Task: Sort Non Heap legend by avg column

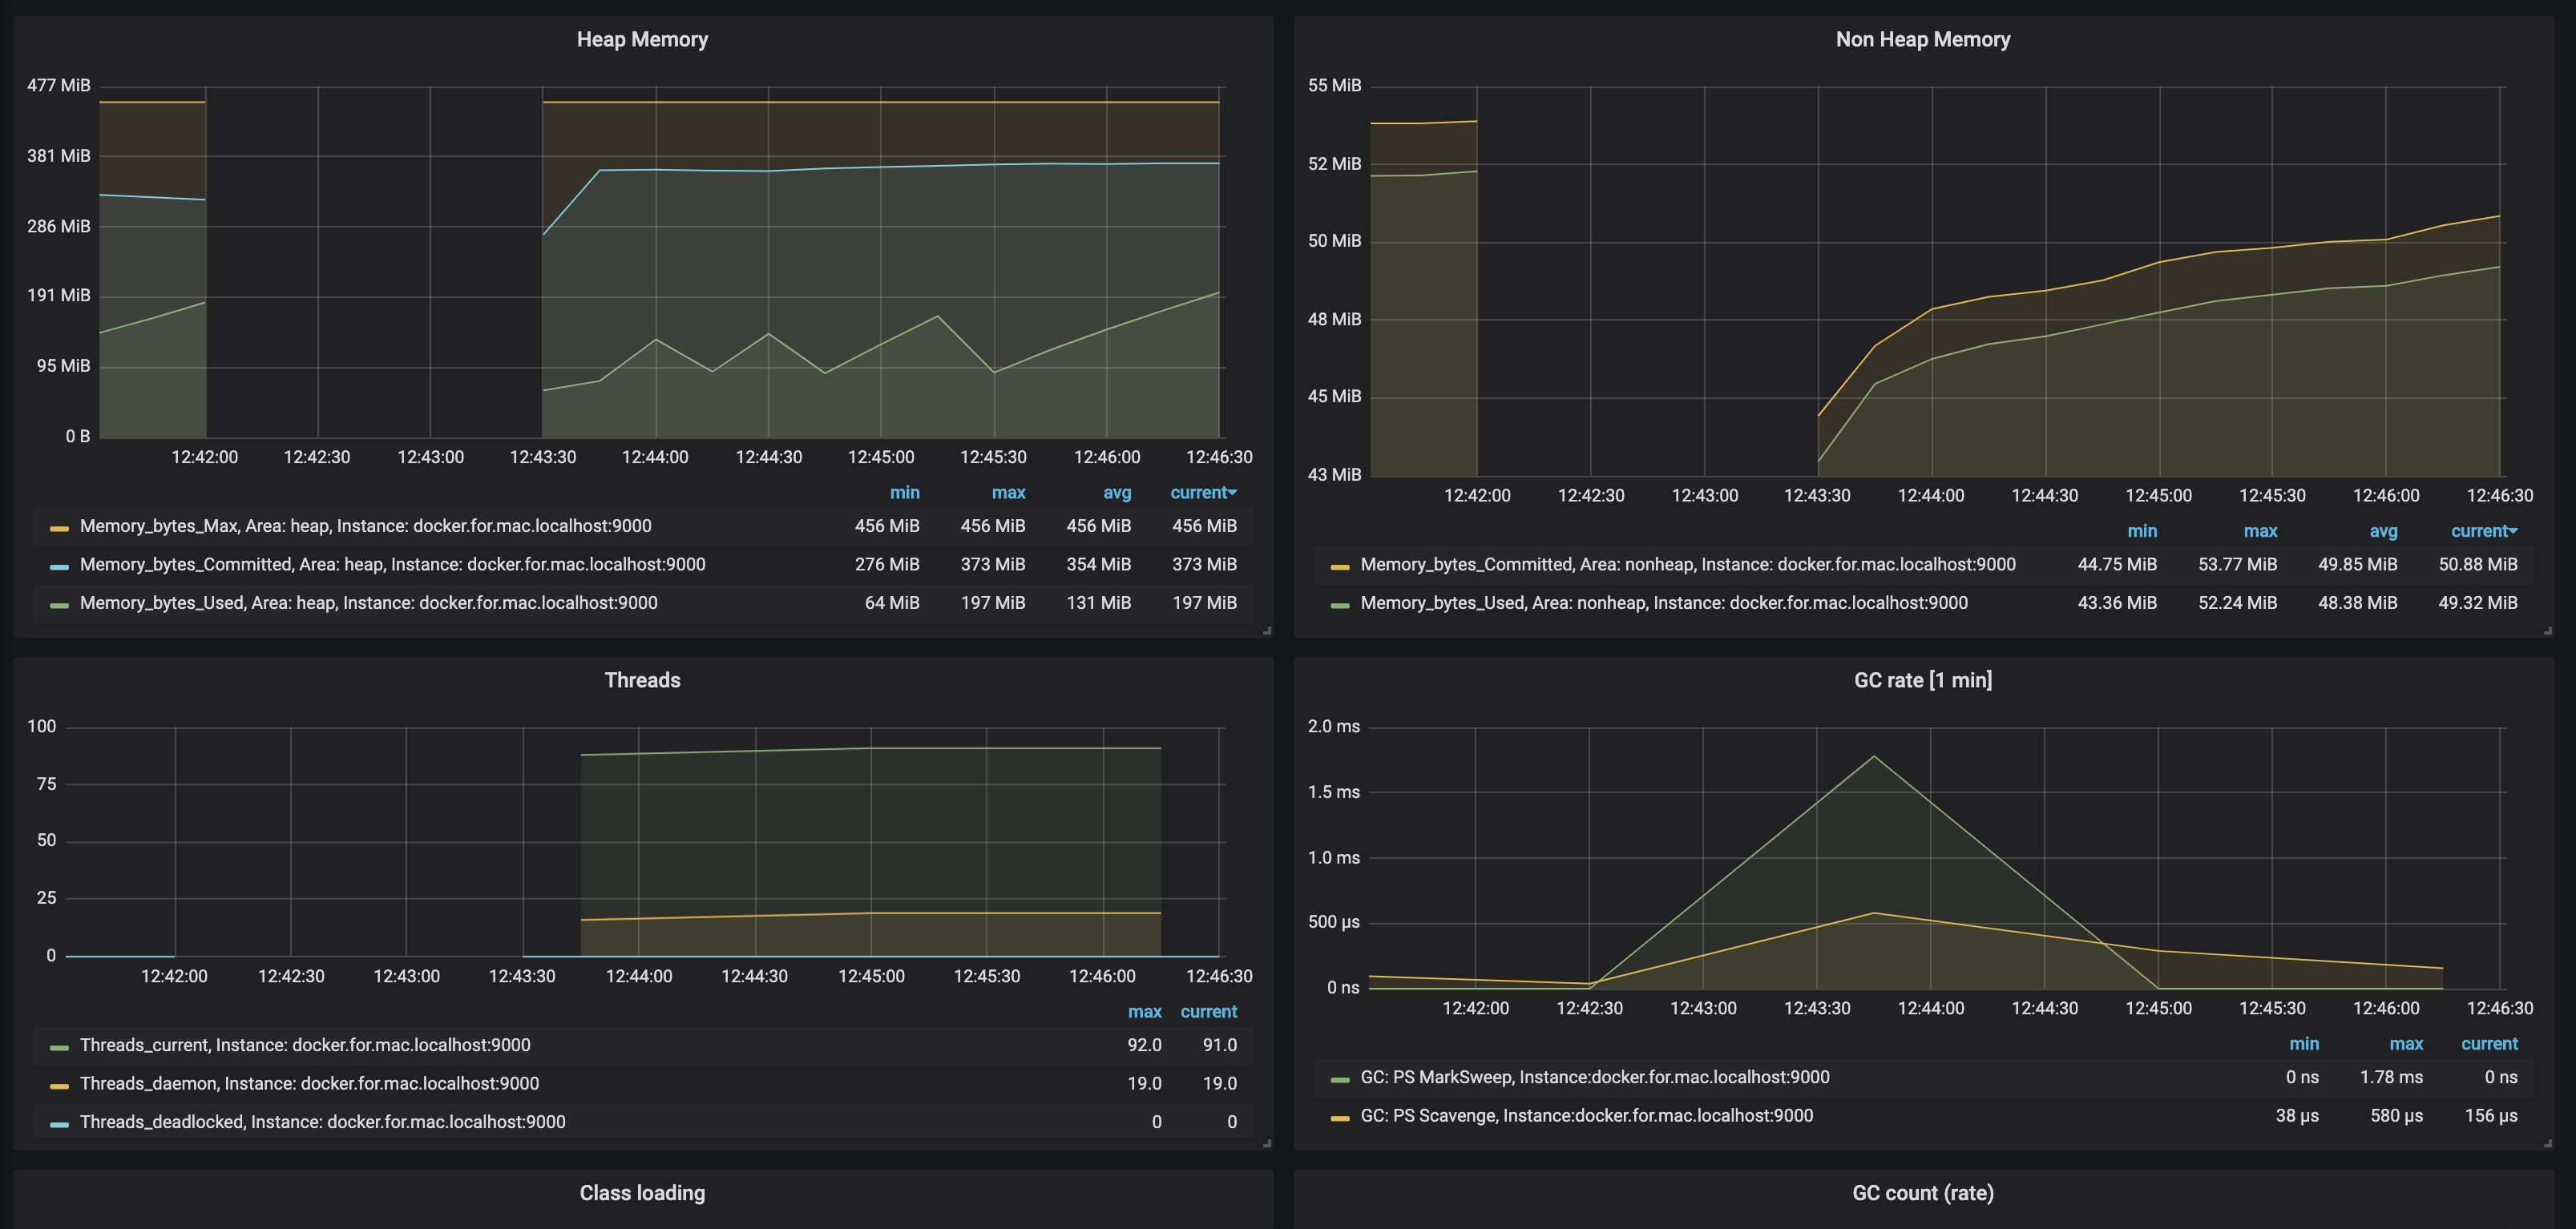Action: tap(2382, 531)
